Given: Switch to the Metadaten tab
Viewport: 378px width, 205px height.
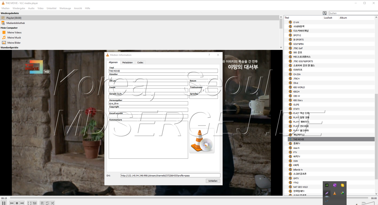Looking at the screenshot, I should [128, 62].
